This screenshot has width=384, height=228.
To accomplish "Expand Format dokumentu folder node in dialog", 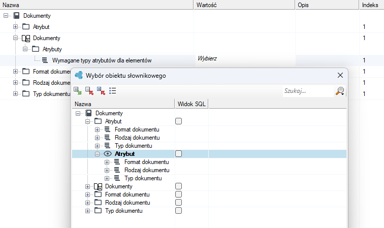I will (87, 194).
